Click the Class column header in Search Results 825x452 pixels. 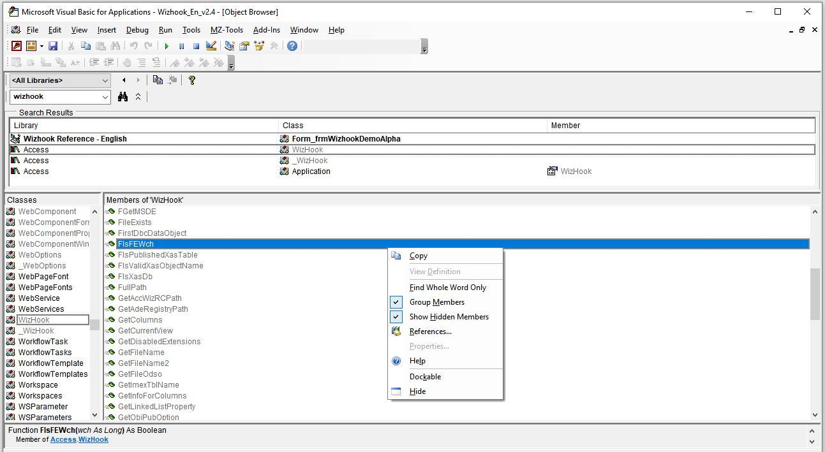coord(413,126)
